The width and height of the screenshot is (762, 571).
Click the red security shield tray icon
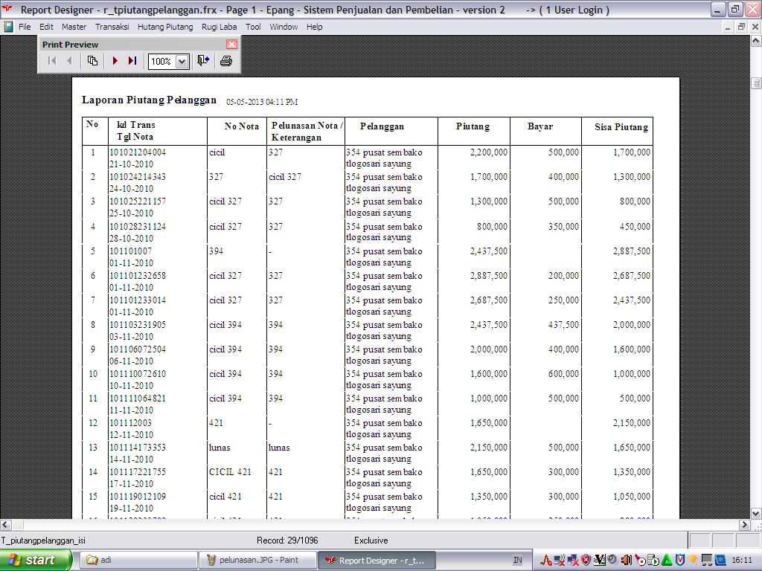pos(586,560)
